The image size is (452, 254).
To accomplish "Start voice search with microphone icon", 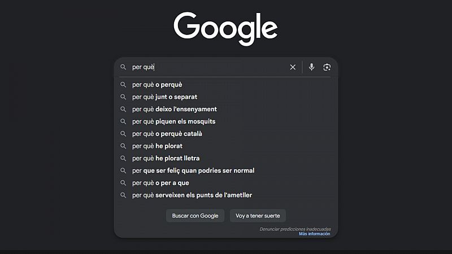I will point(311,67).
